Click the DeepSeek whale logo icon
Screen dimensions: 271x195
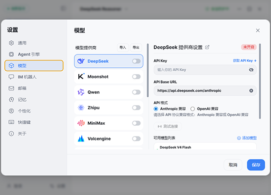pos(81,61)
